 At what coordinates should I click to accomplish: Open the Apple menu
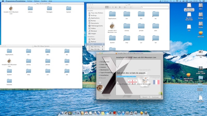pyautogui.click(x=3, y=1)
